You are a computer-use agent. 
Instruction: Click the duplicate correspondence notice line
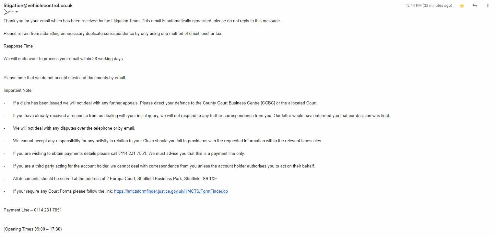point(113,34)
